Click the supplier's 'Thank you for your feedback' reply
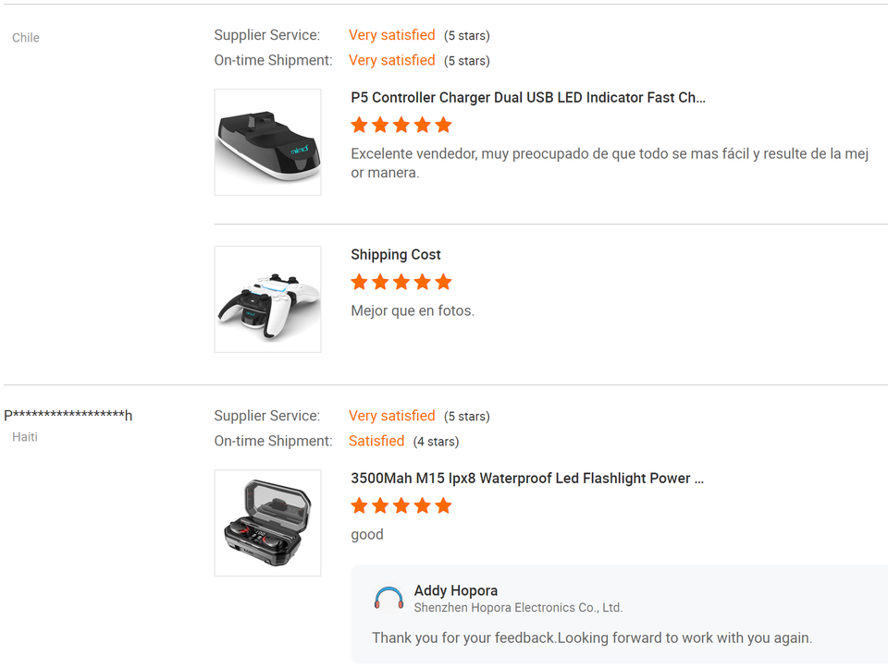The width and height of the screenshot is (888, 668). point(592,638)
